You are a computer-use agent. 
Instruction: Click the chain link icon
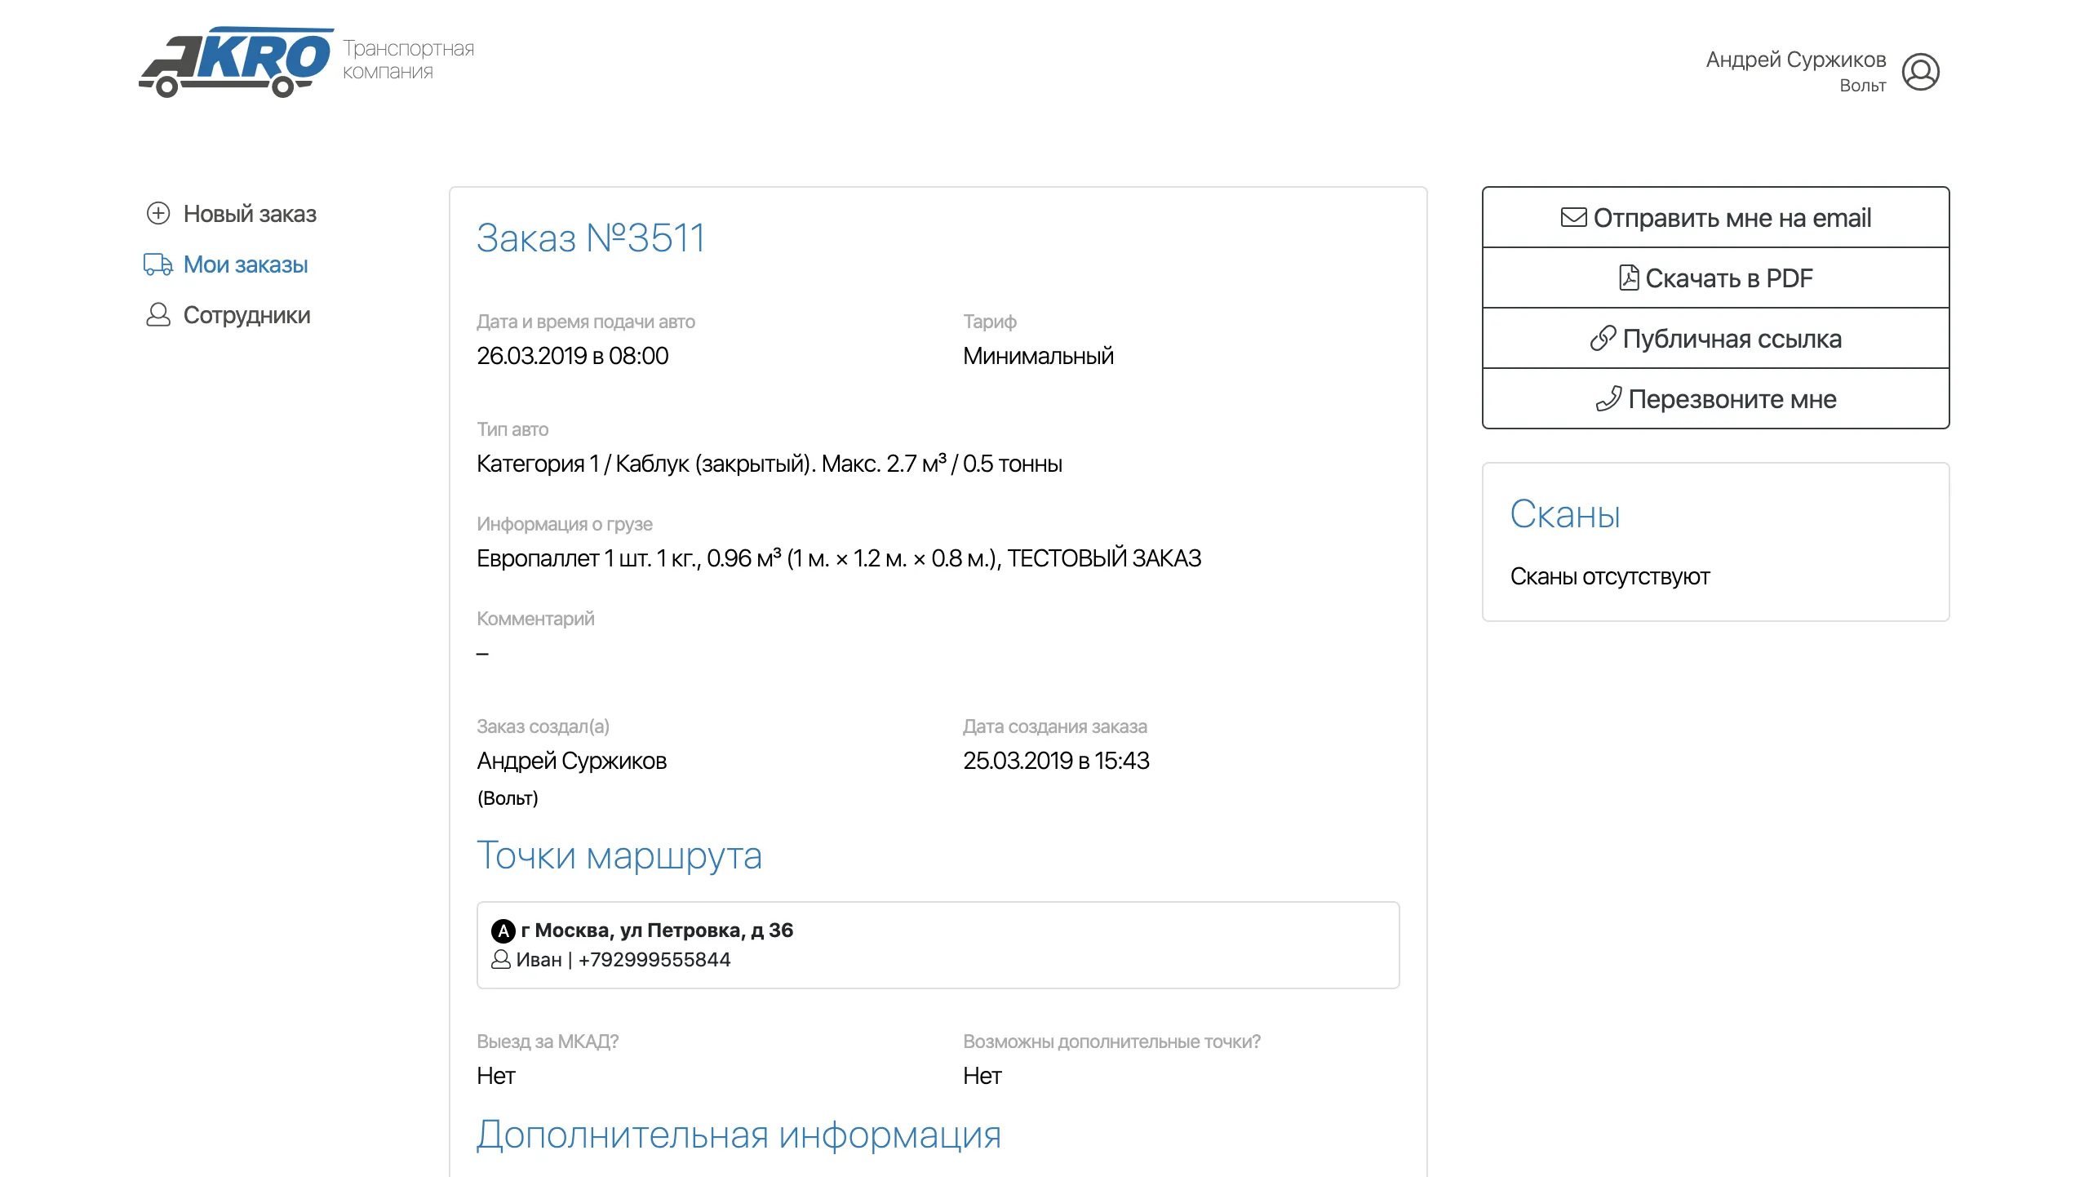click(x=1603, y=338)
